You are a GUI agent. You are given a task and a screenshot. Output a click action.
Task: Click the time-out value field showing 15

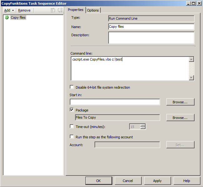coord(135,127)
